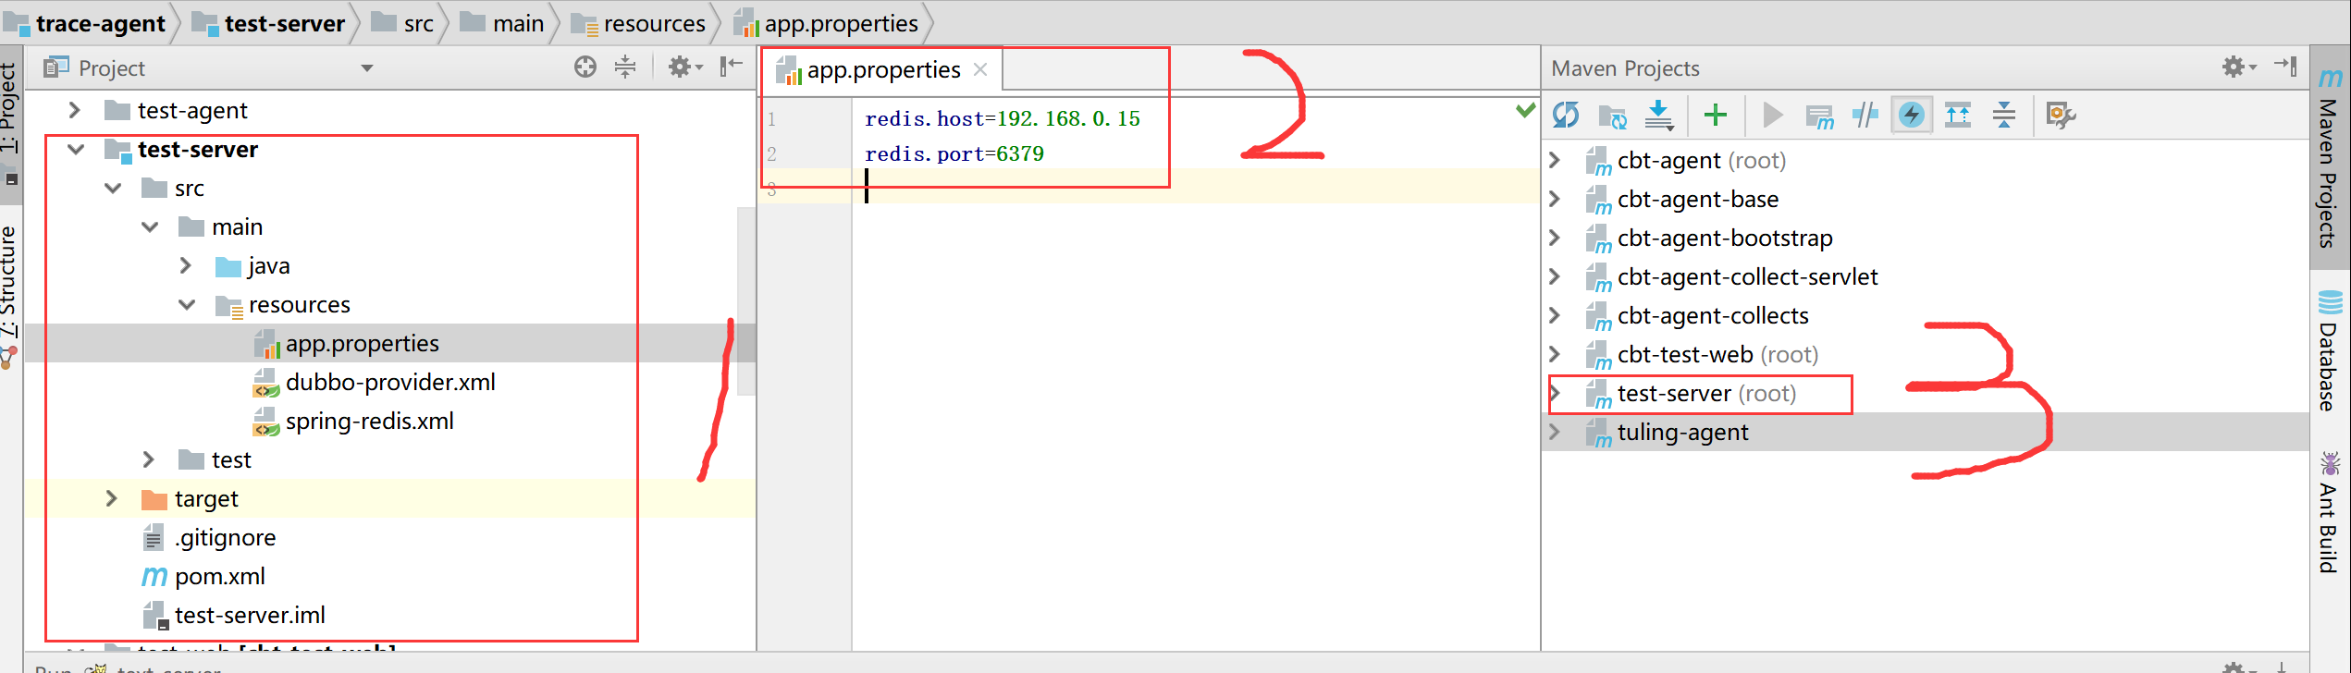
Task: Toggle Skip Tests mode lightning icon
Action: coord(1912,116)
